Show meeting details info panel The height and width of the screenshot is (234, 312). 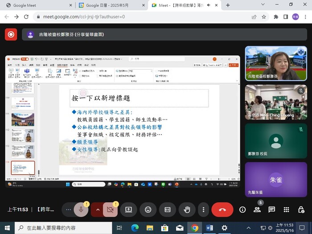242,209
